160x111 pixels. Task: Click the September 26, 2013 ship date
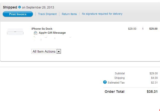pos(40,7)
